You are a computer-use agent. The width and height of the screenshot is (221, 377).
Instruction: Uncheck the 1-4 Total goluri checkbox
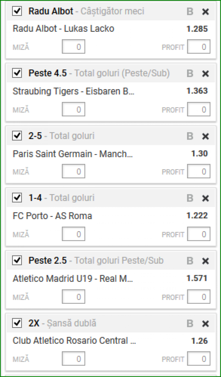(x=17, y=198)
